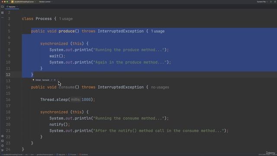The width and height of the screenshot is (277, 156).
Task: Click the word 'produce' in the method declaration
Action: [x=67, y=31]
